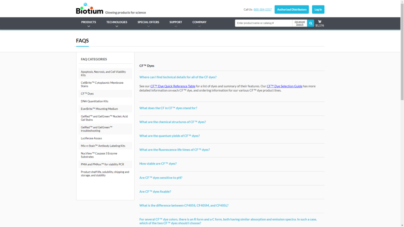The image size is (404, 227).
Task: Select DNA Quantitation Kits category
Action: [x=105, y=101]
